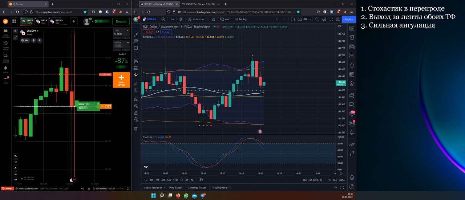The image size is (465, 200).
Task: Open the candle chart style selector
Action: pyautogui.click(x=181, y=19)
